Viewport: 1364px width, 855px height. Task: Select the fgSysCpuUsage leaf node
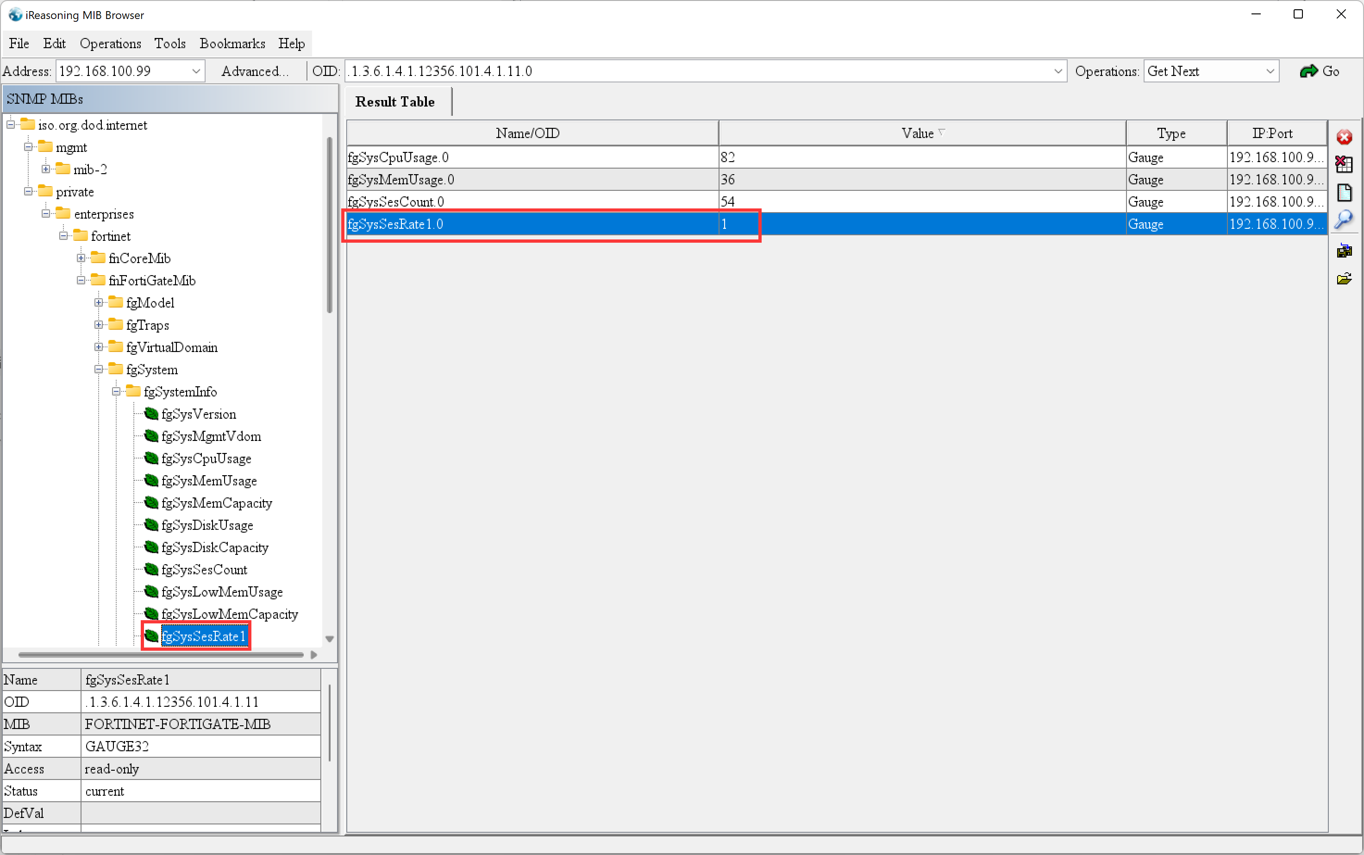coord(206,459)
